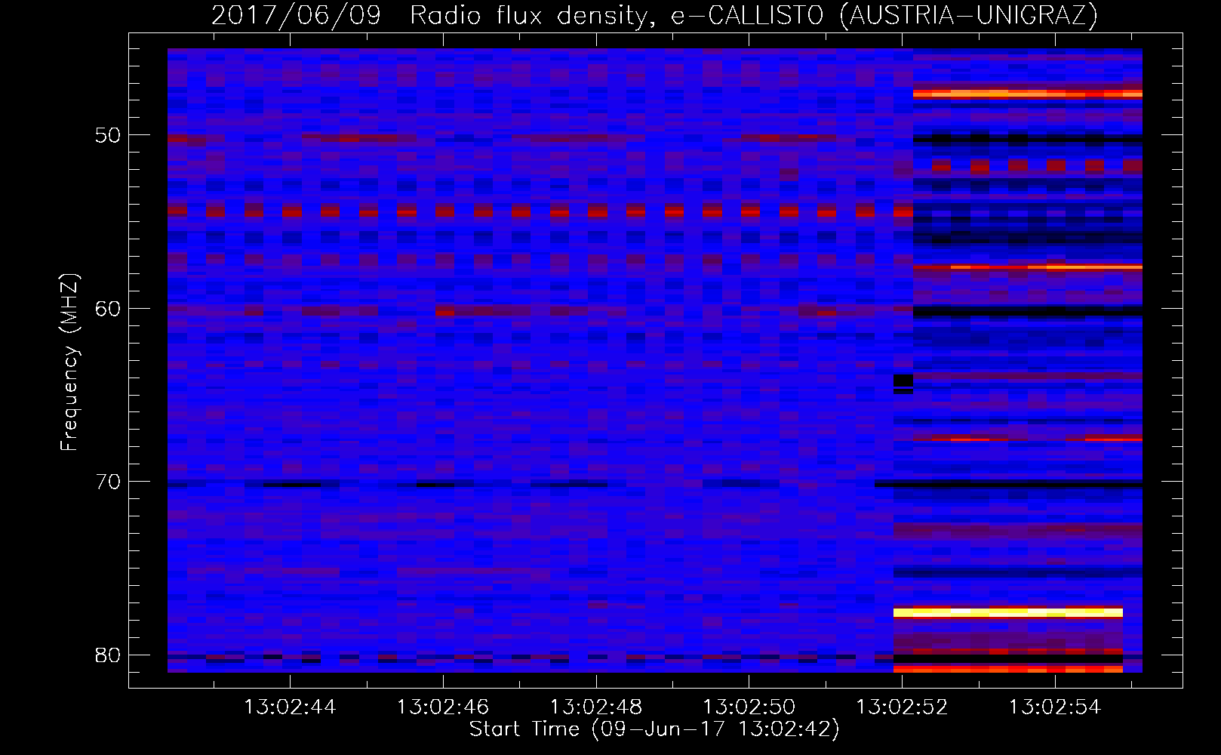Click the time tick label '13:02:44'

coord(291,708)
